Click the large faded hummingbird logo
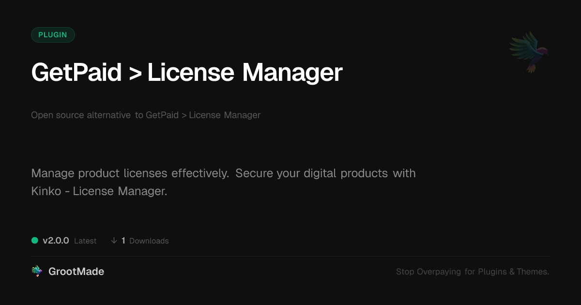Image resolution: width=581 pixels, height=305 pixels. coord(529,52)
